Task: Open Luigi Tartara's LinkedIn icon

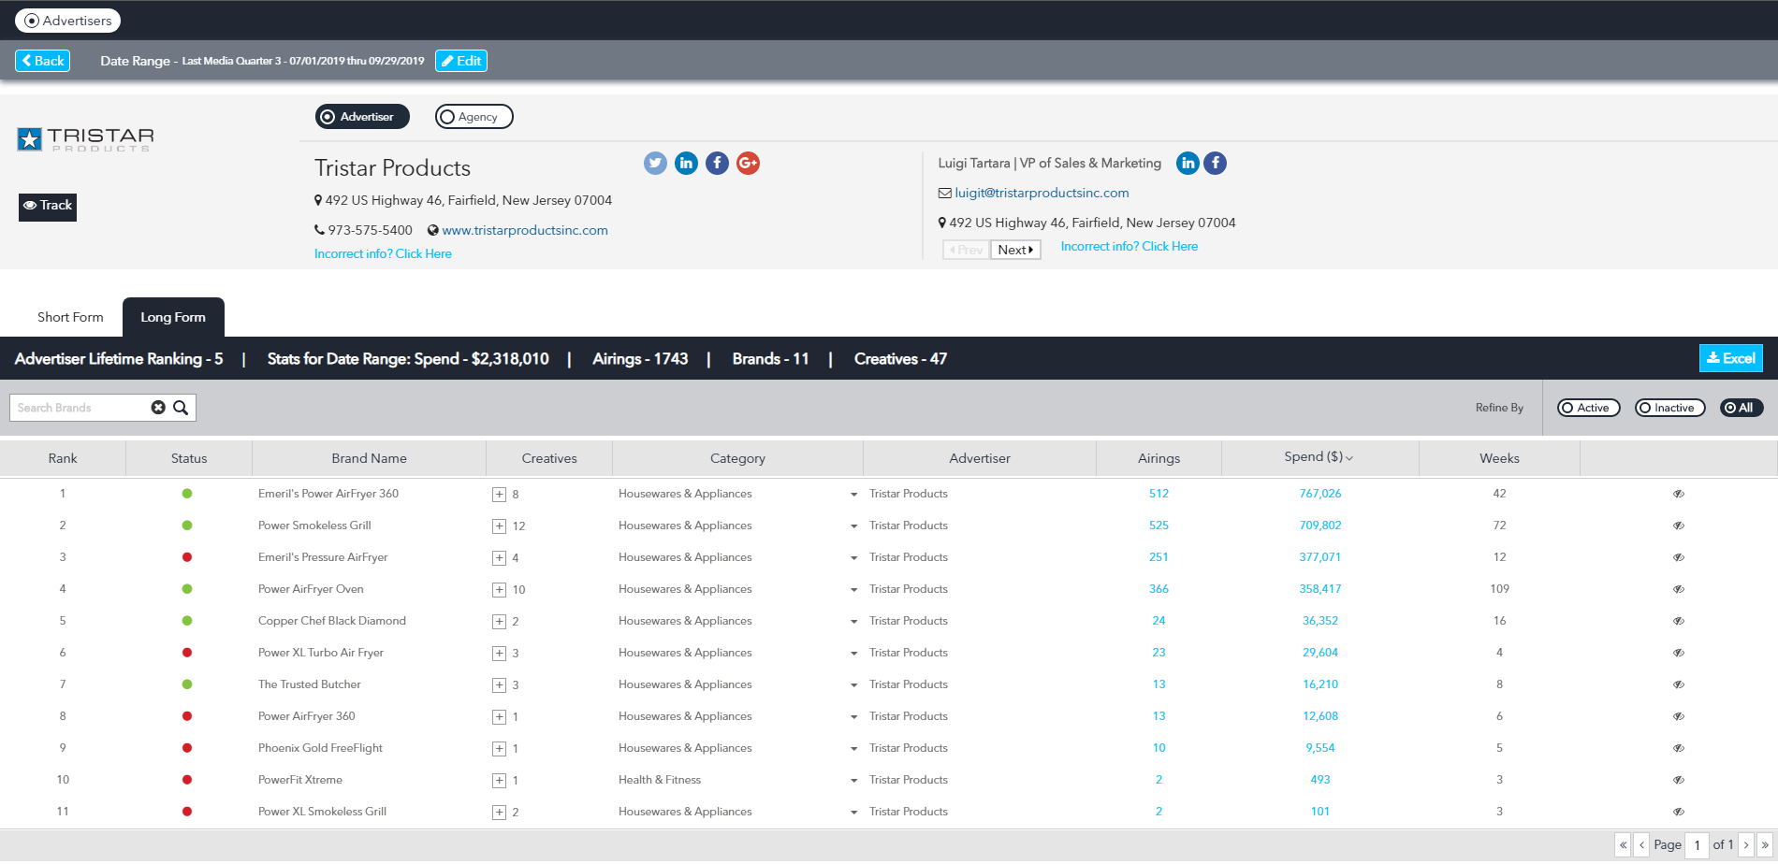Action: click(x=1188, y=164)
